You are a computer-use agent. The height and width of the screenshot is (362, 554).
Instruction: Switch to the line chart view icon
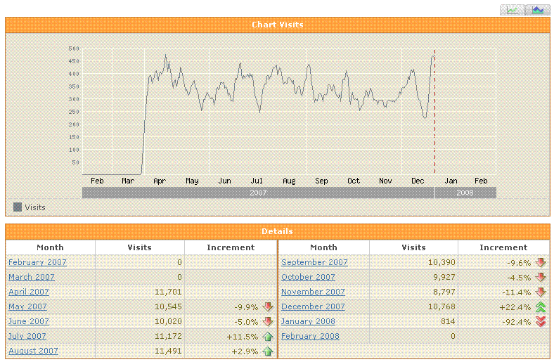[x=513, y=10]
